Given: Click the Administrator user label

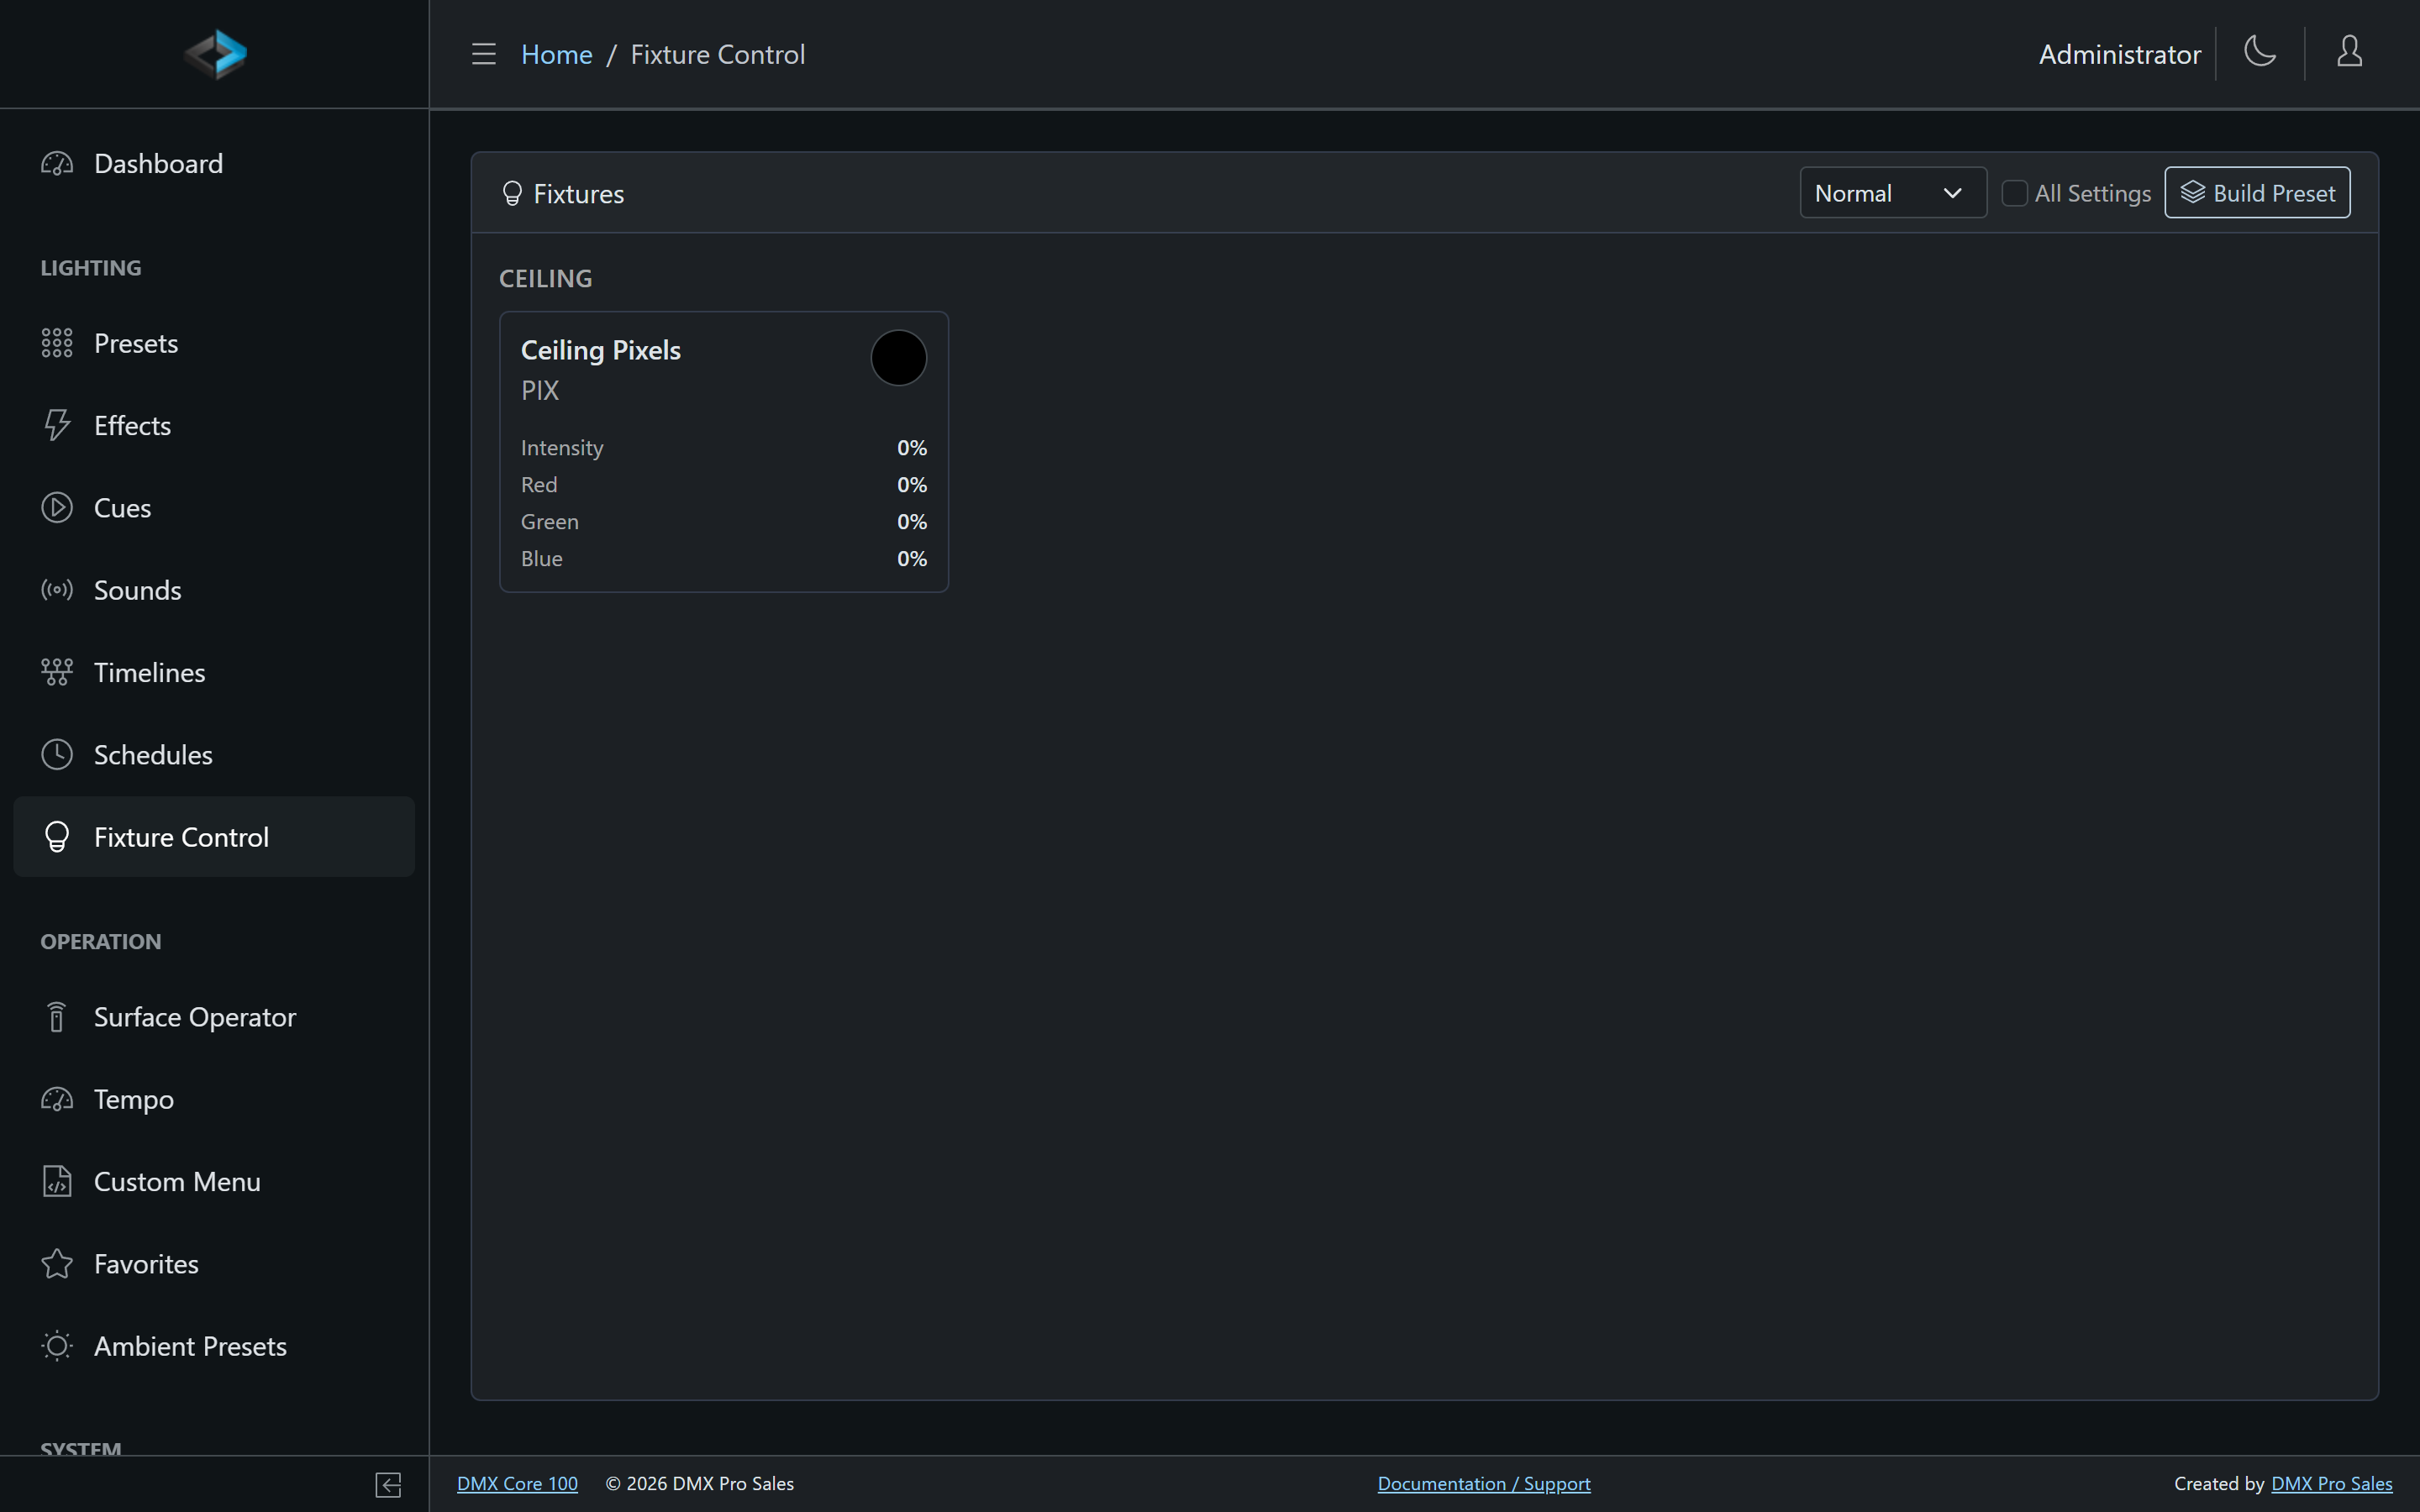Looking at the screenshot, I should pyautogui.click(x=2119, y=54).
